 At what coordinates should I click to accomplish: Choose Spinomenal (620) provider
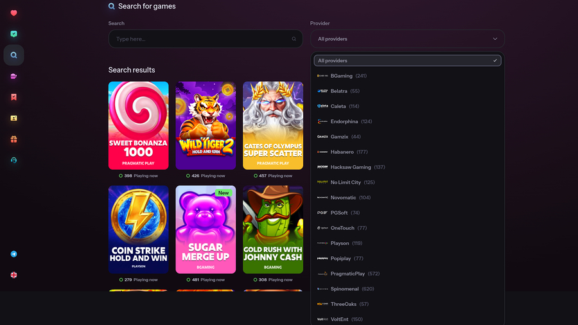407,289
